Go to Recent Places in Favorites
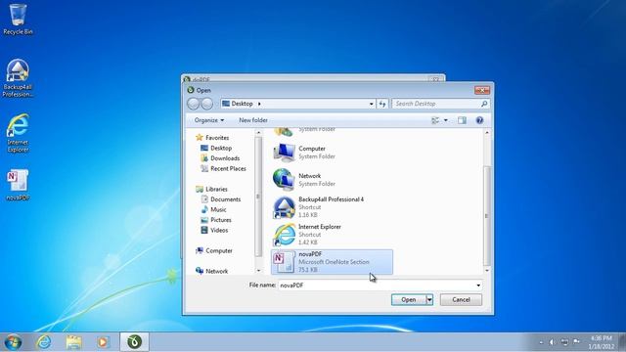The height and width of the screenshot is (352, 626). point(223,169)
